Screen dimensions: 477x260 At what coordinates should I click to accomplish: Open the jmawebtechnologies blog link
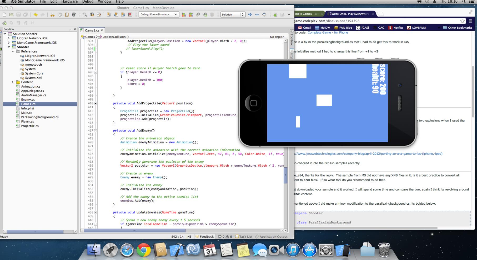click(x=368, y=154)
